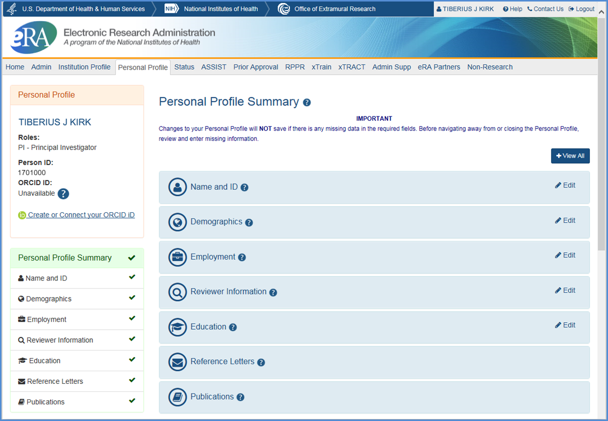Follow Create or Connect your ORCID iD link
608x421 pixels.
[81, 215]
